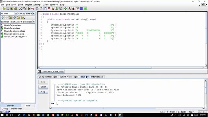The width and height of the screenshot is (208, 117).
Task: Open the Cortana search circle on taskbar
Action: [7, 115]
